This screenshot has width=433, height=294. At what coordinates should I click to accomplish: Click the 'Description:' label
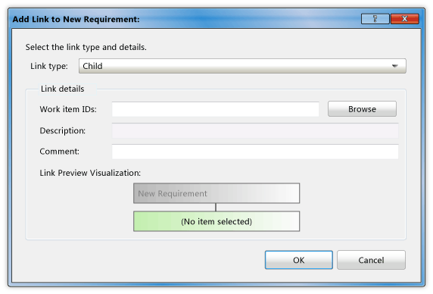click(62, 130)
